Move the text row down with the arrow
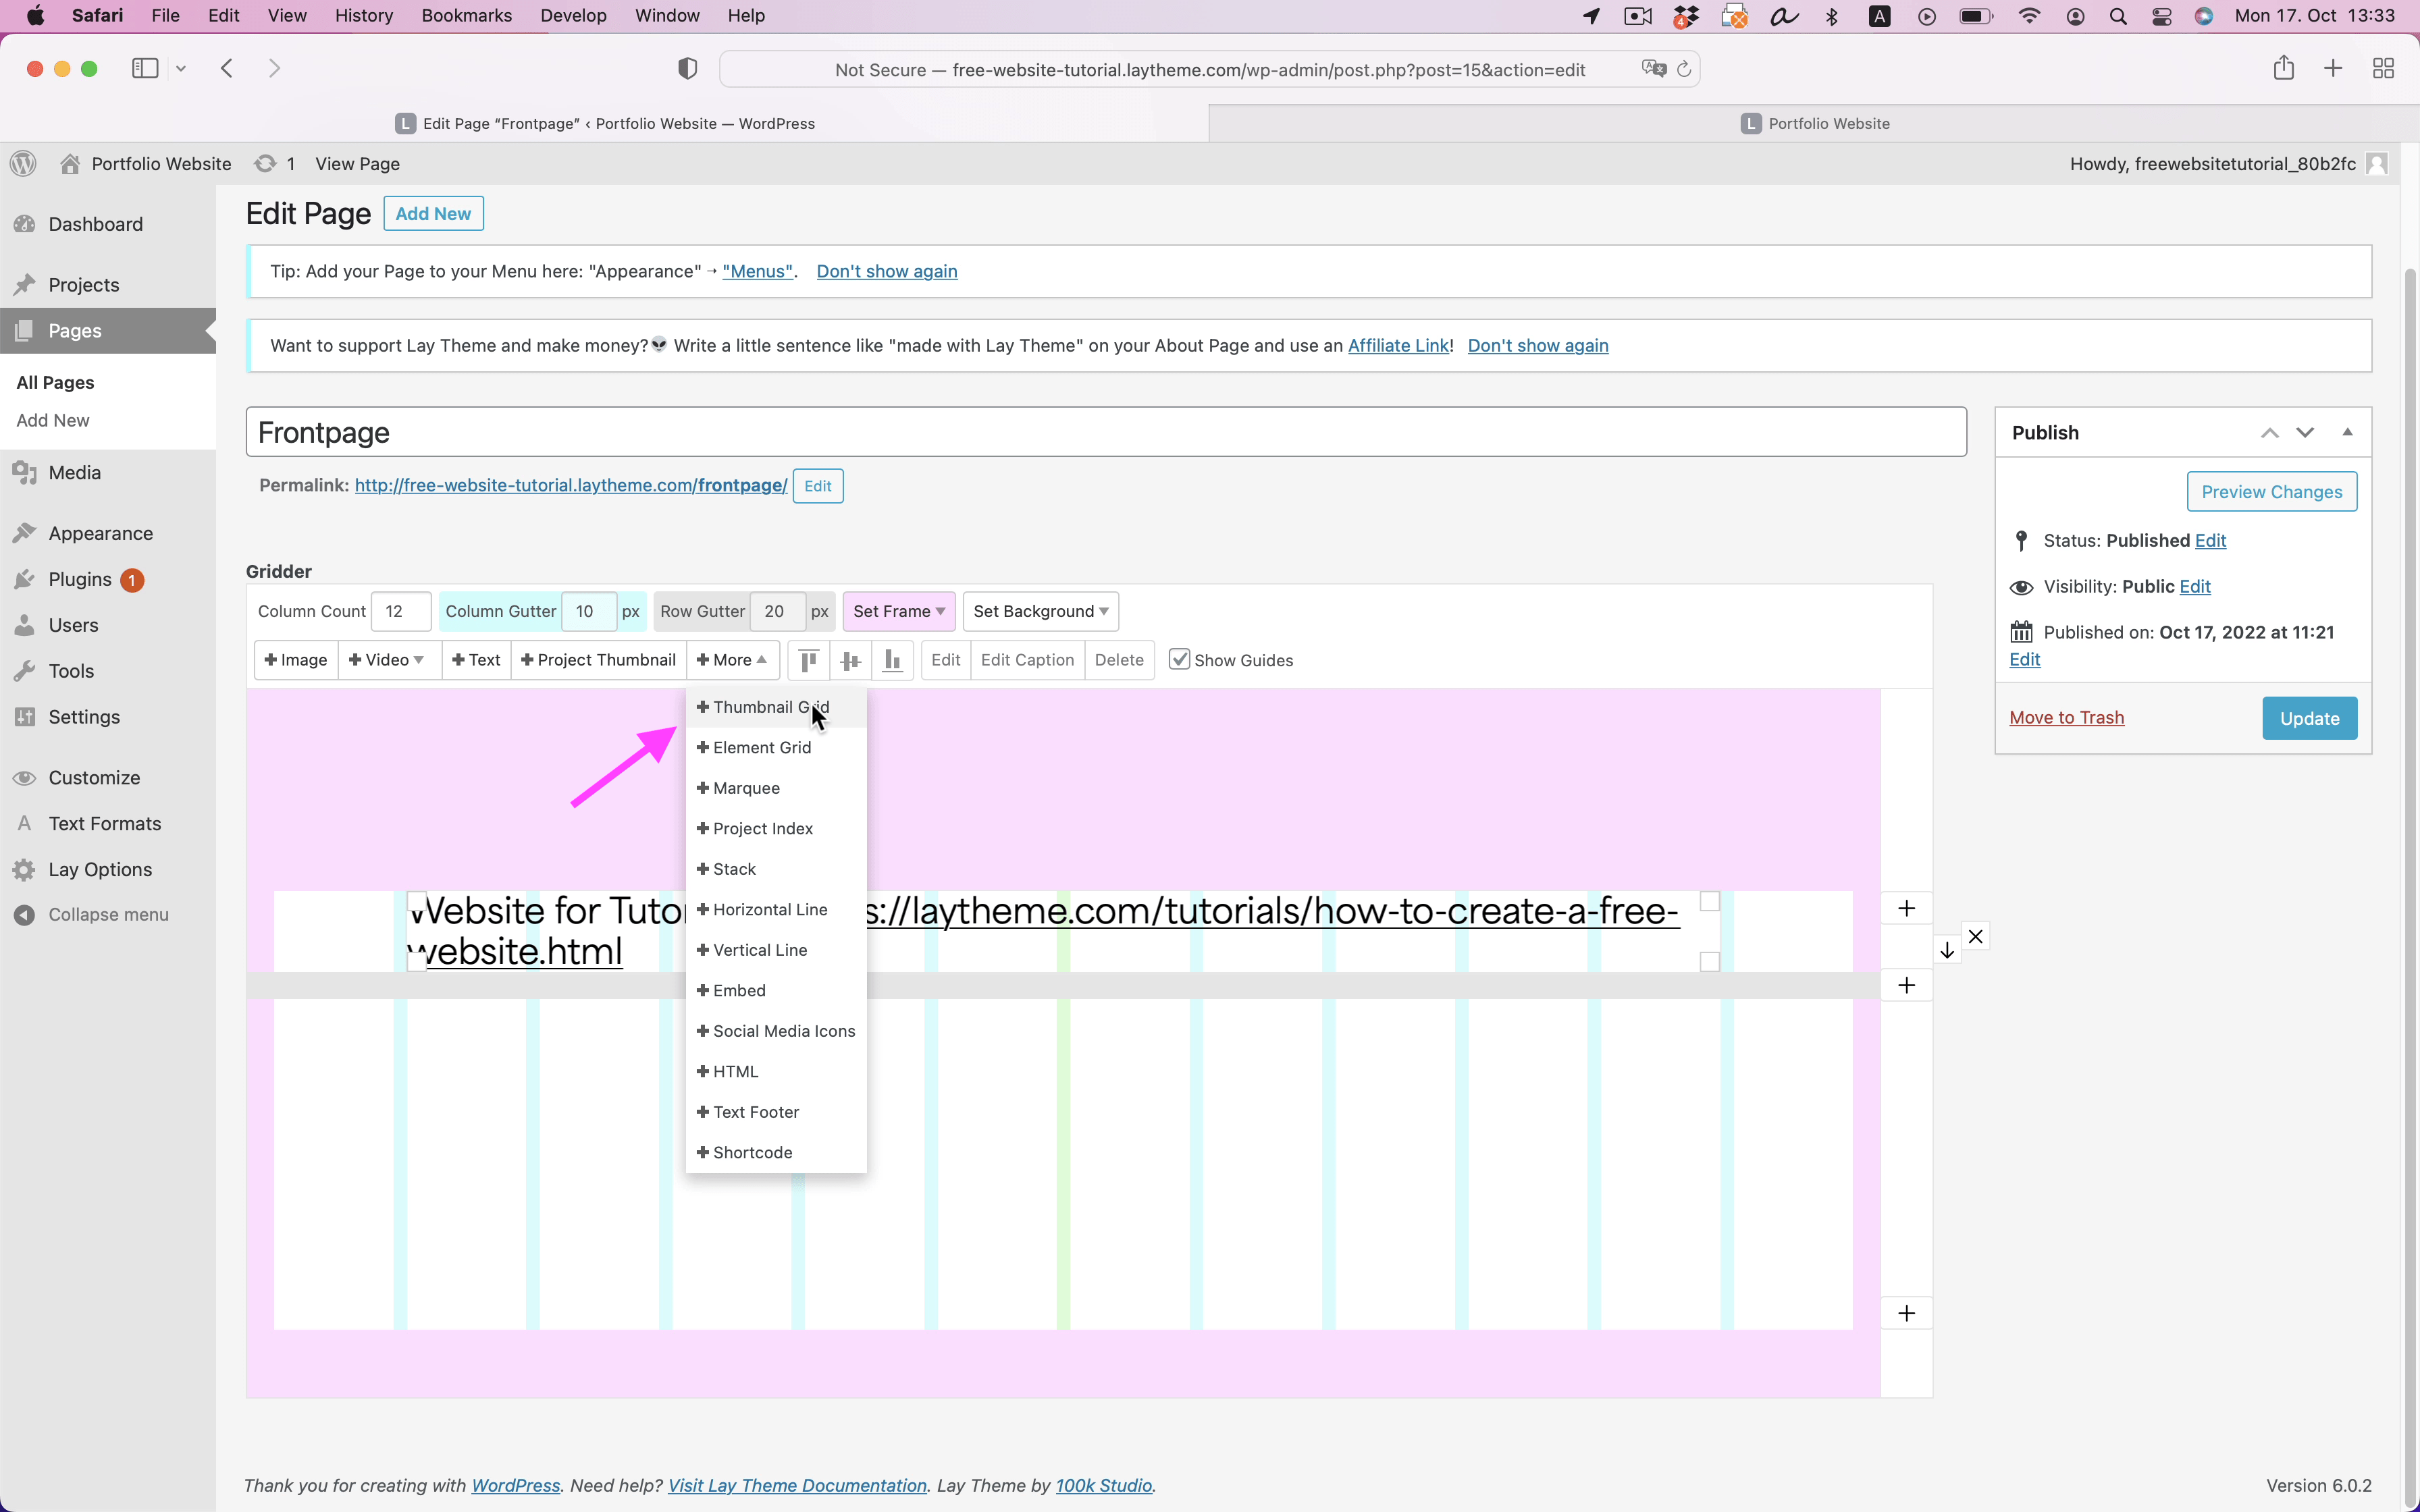The width and height of the screenshot is (2420, 1512). coord(1947,950)
